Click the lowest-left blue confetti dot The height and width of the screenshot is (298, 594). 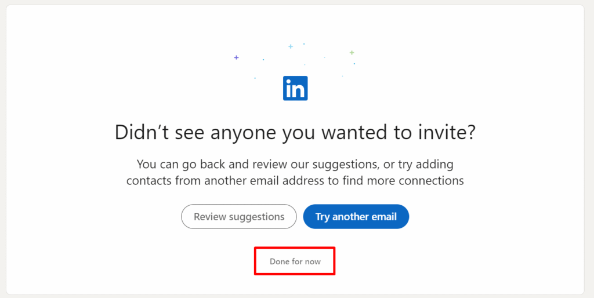255,78
